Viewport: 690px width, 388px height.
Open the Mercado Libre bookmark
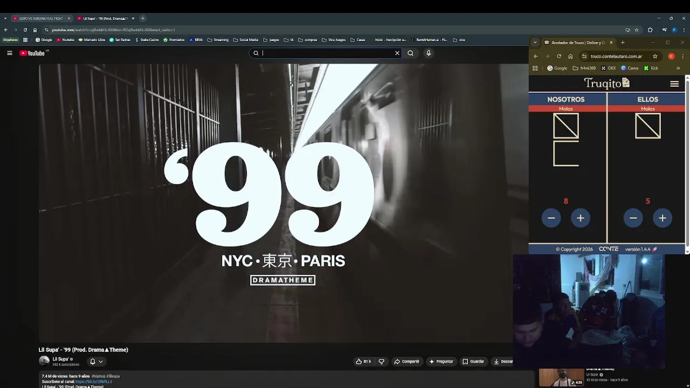tap(92, 39)
